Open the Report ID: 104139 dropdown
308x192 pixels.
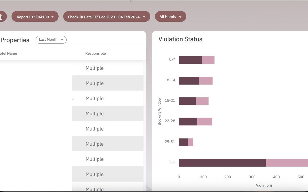pos(35,17)
